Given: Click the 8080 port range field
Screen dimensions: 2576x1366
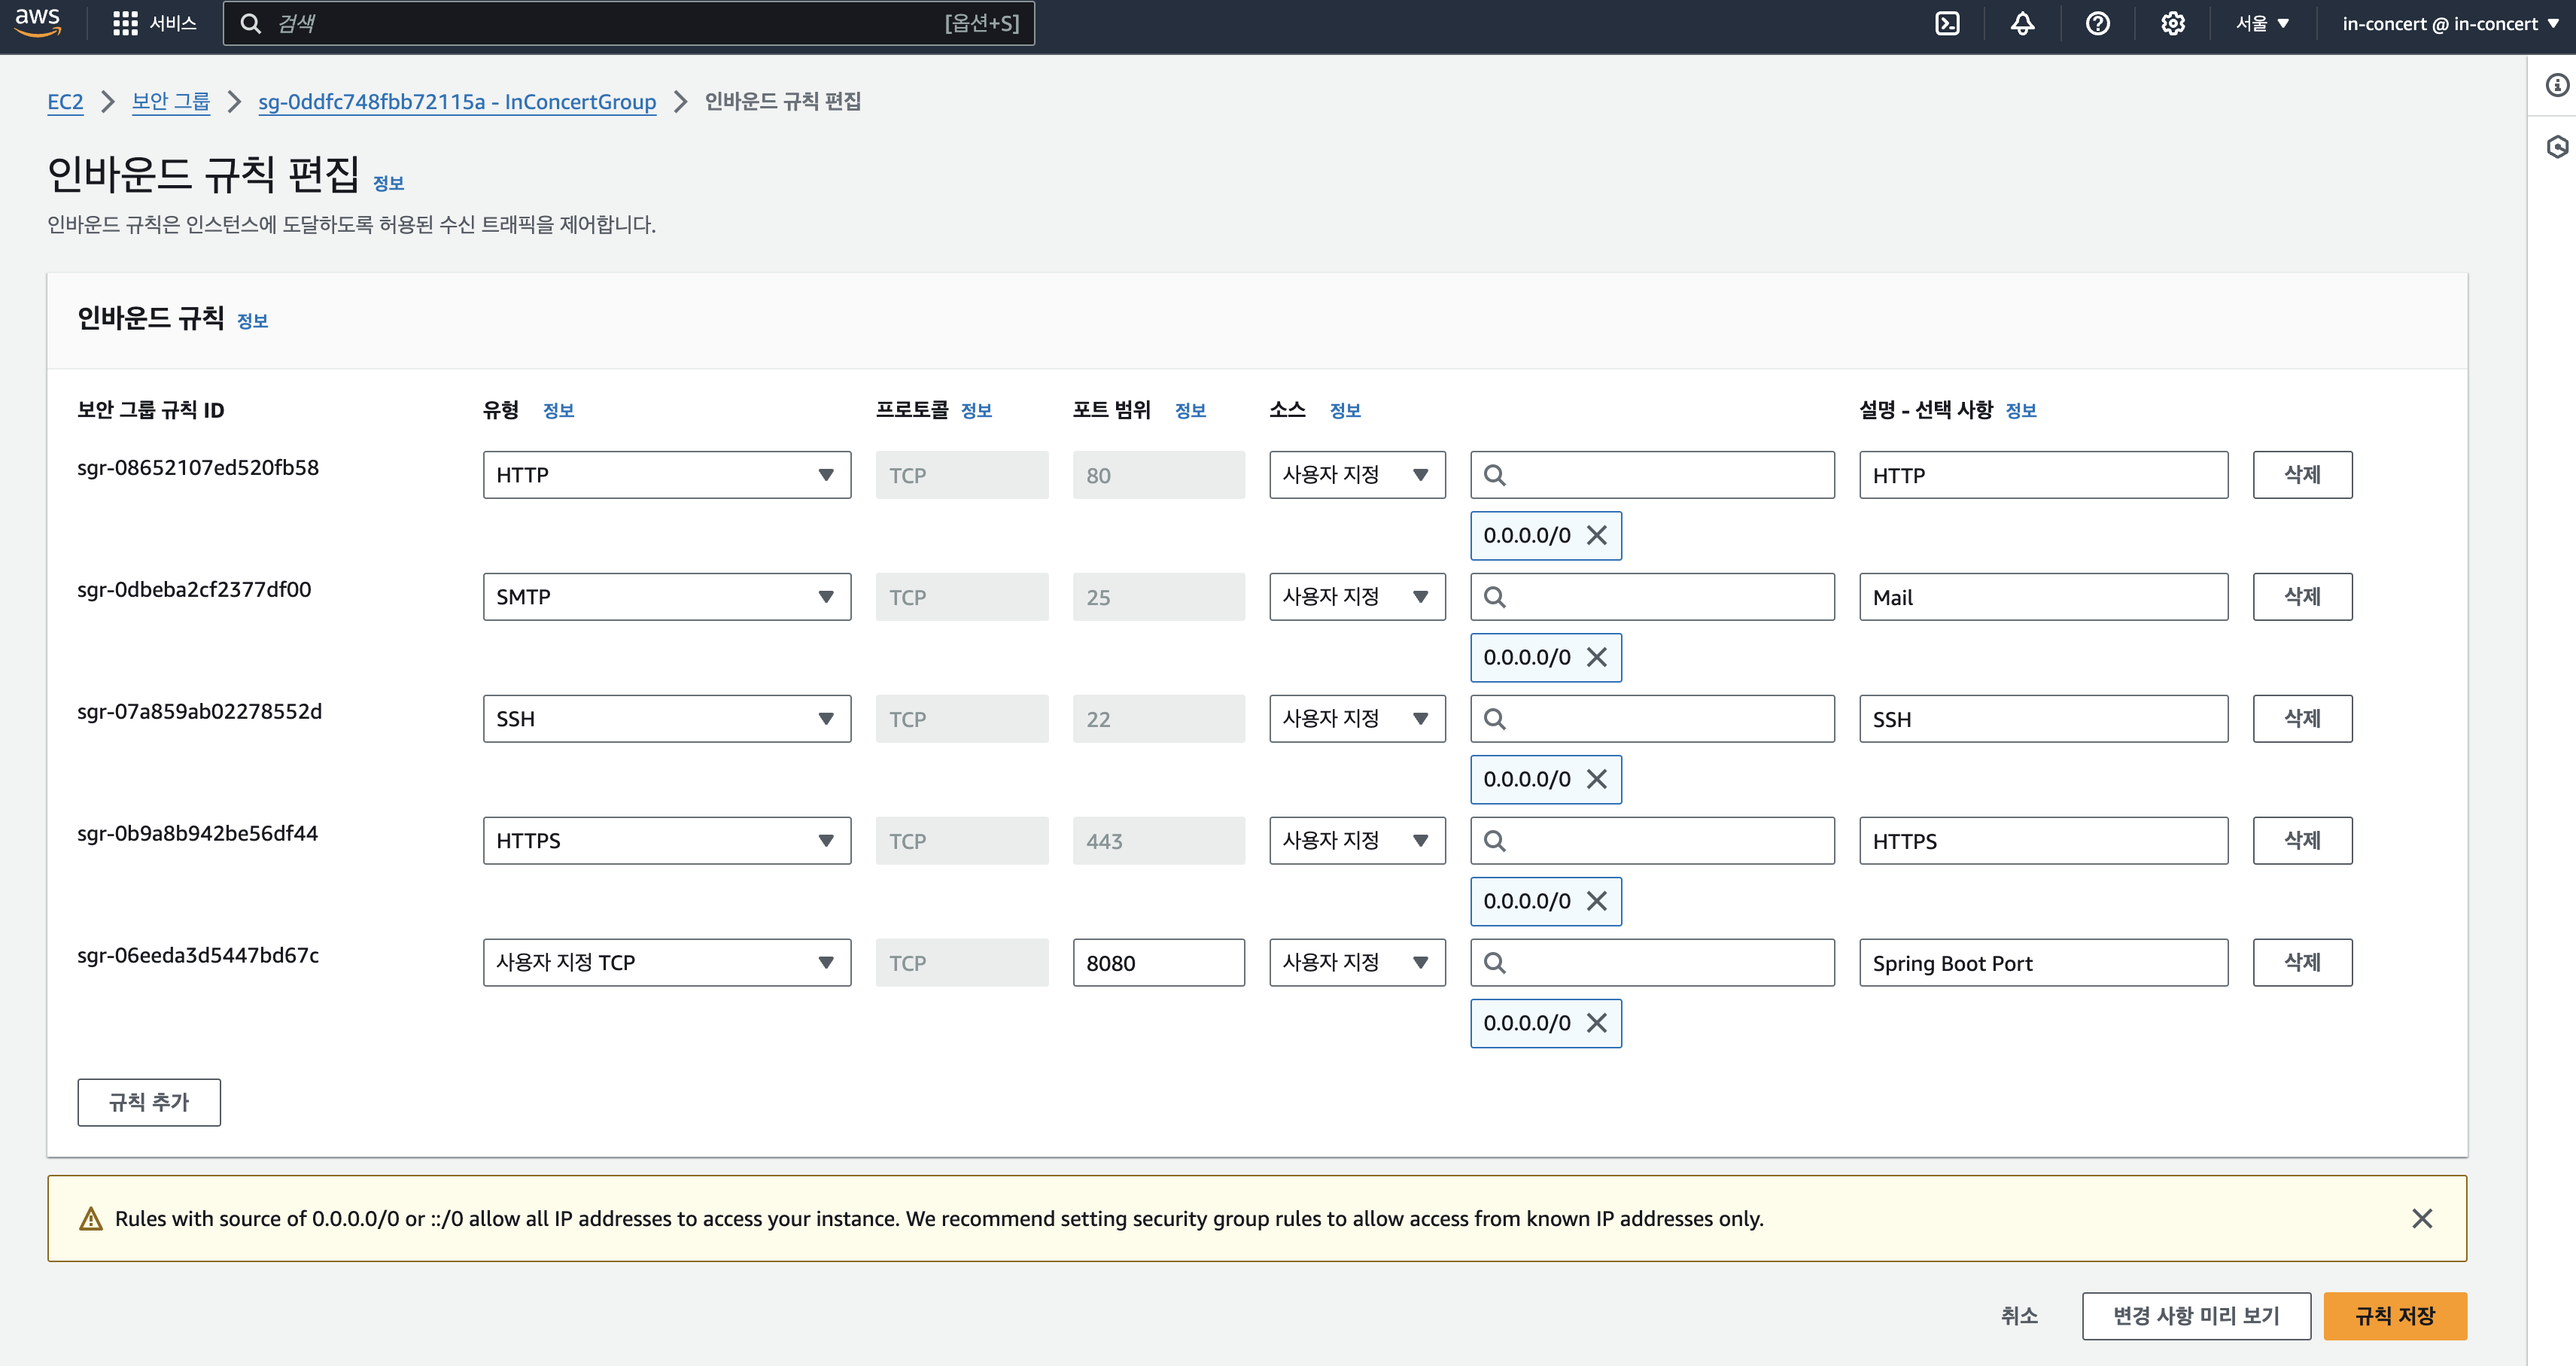Looking at the screenshot, I should click(x=1158, y=962).
